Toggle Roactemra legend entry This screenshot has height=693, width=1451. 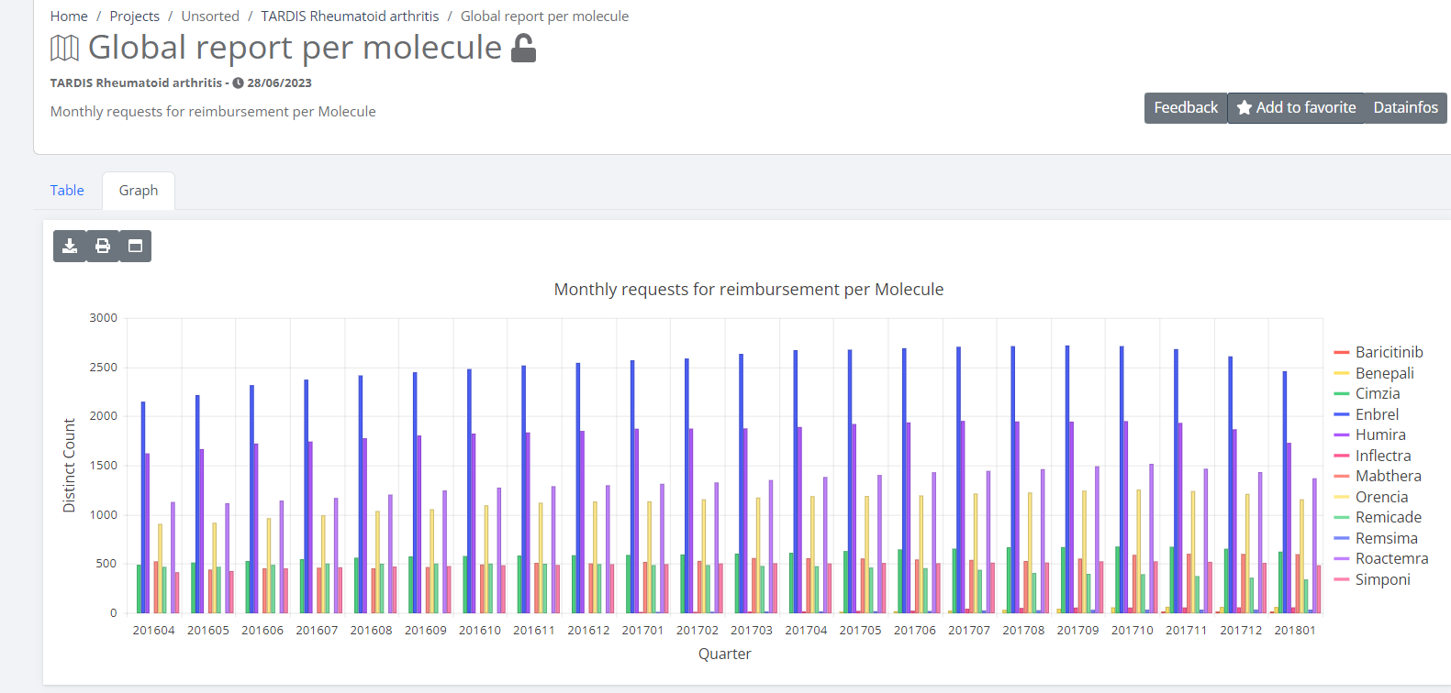[x=1390, y=558]
